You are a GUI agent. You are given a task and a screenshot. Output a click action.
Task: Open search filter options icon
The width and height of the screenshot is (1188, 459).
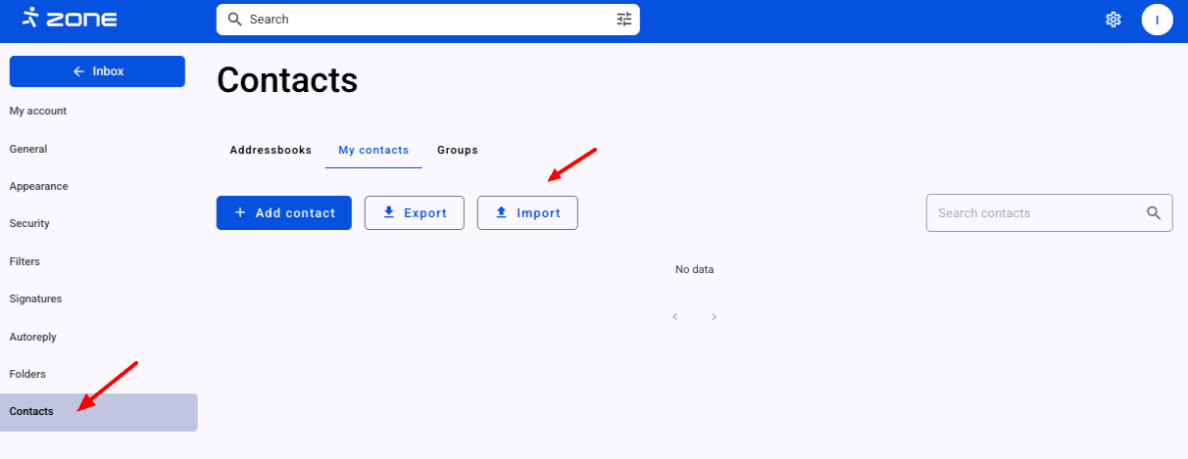tap(624, 19)
